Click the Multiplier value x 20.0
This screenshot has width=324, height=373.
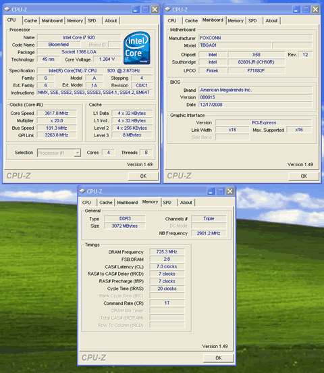(x=57, y=120)
